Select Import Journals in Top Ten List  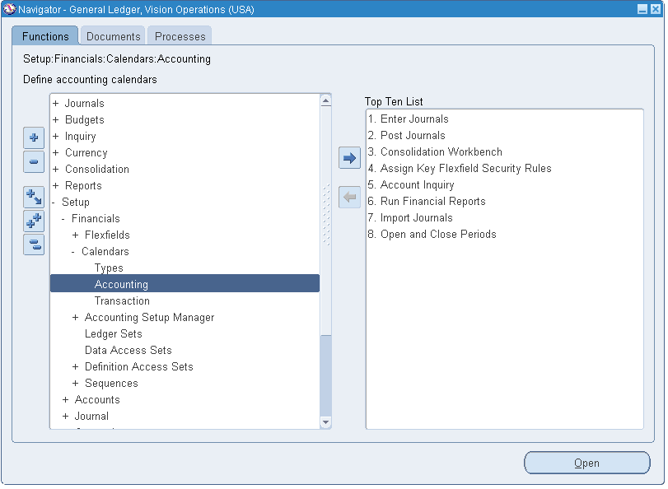click(x=410, y=217)
